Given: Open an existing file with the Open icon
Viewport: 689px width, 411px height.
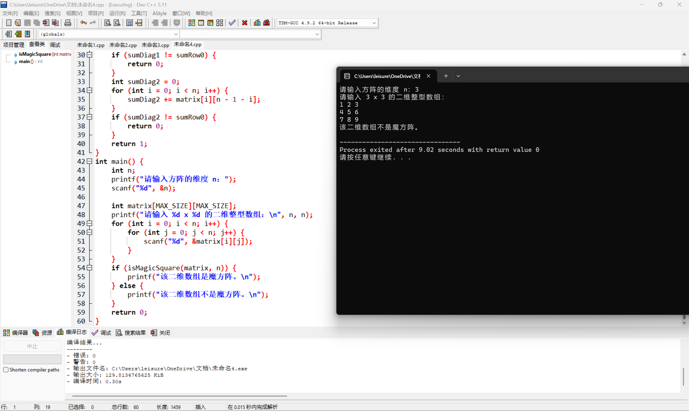Looking at the screenshot, I should point(18,23).
